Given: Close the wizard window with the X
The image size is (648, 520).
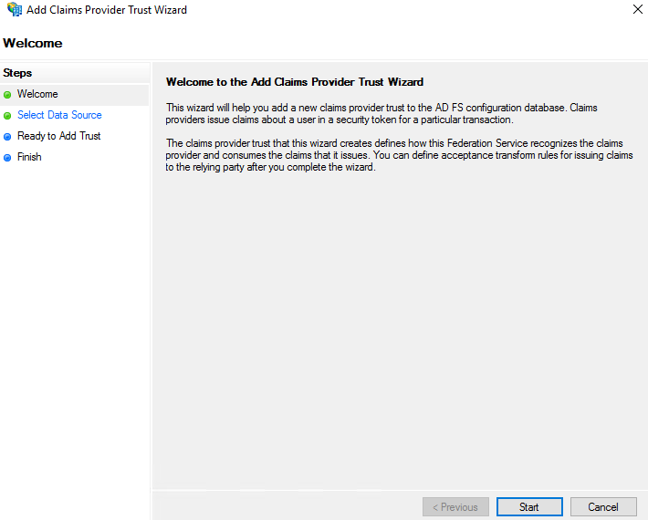Looking at the screenshot, I should 635,10.
